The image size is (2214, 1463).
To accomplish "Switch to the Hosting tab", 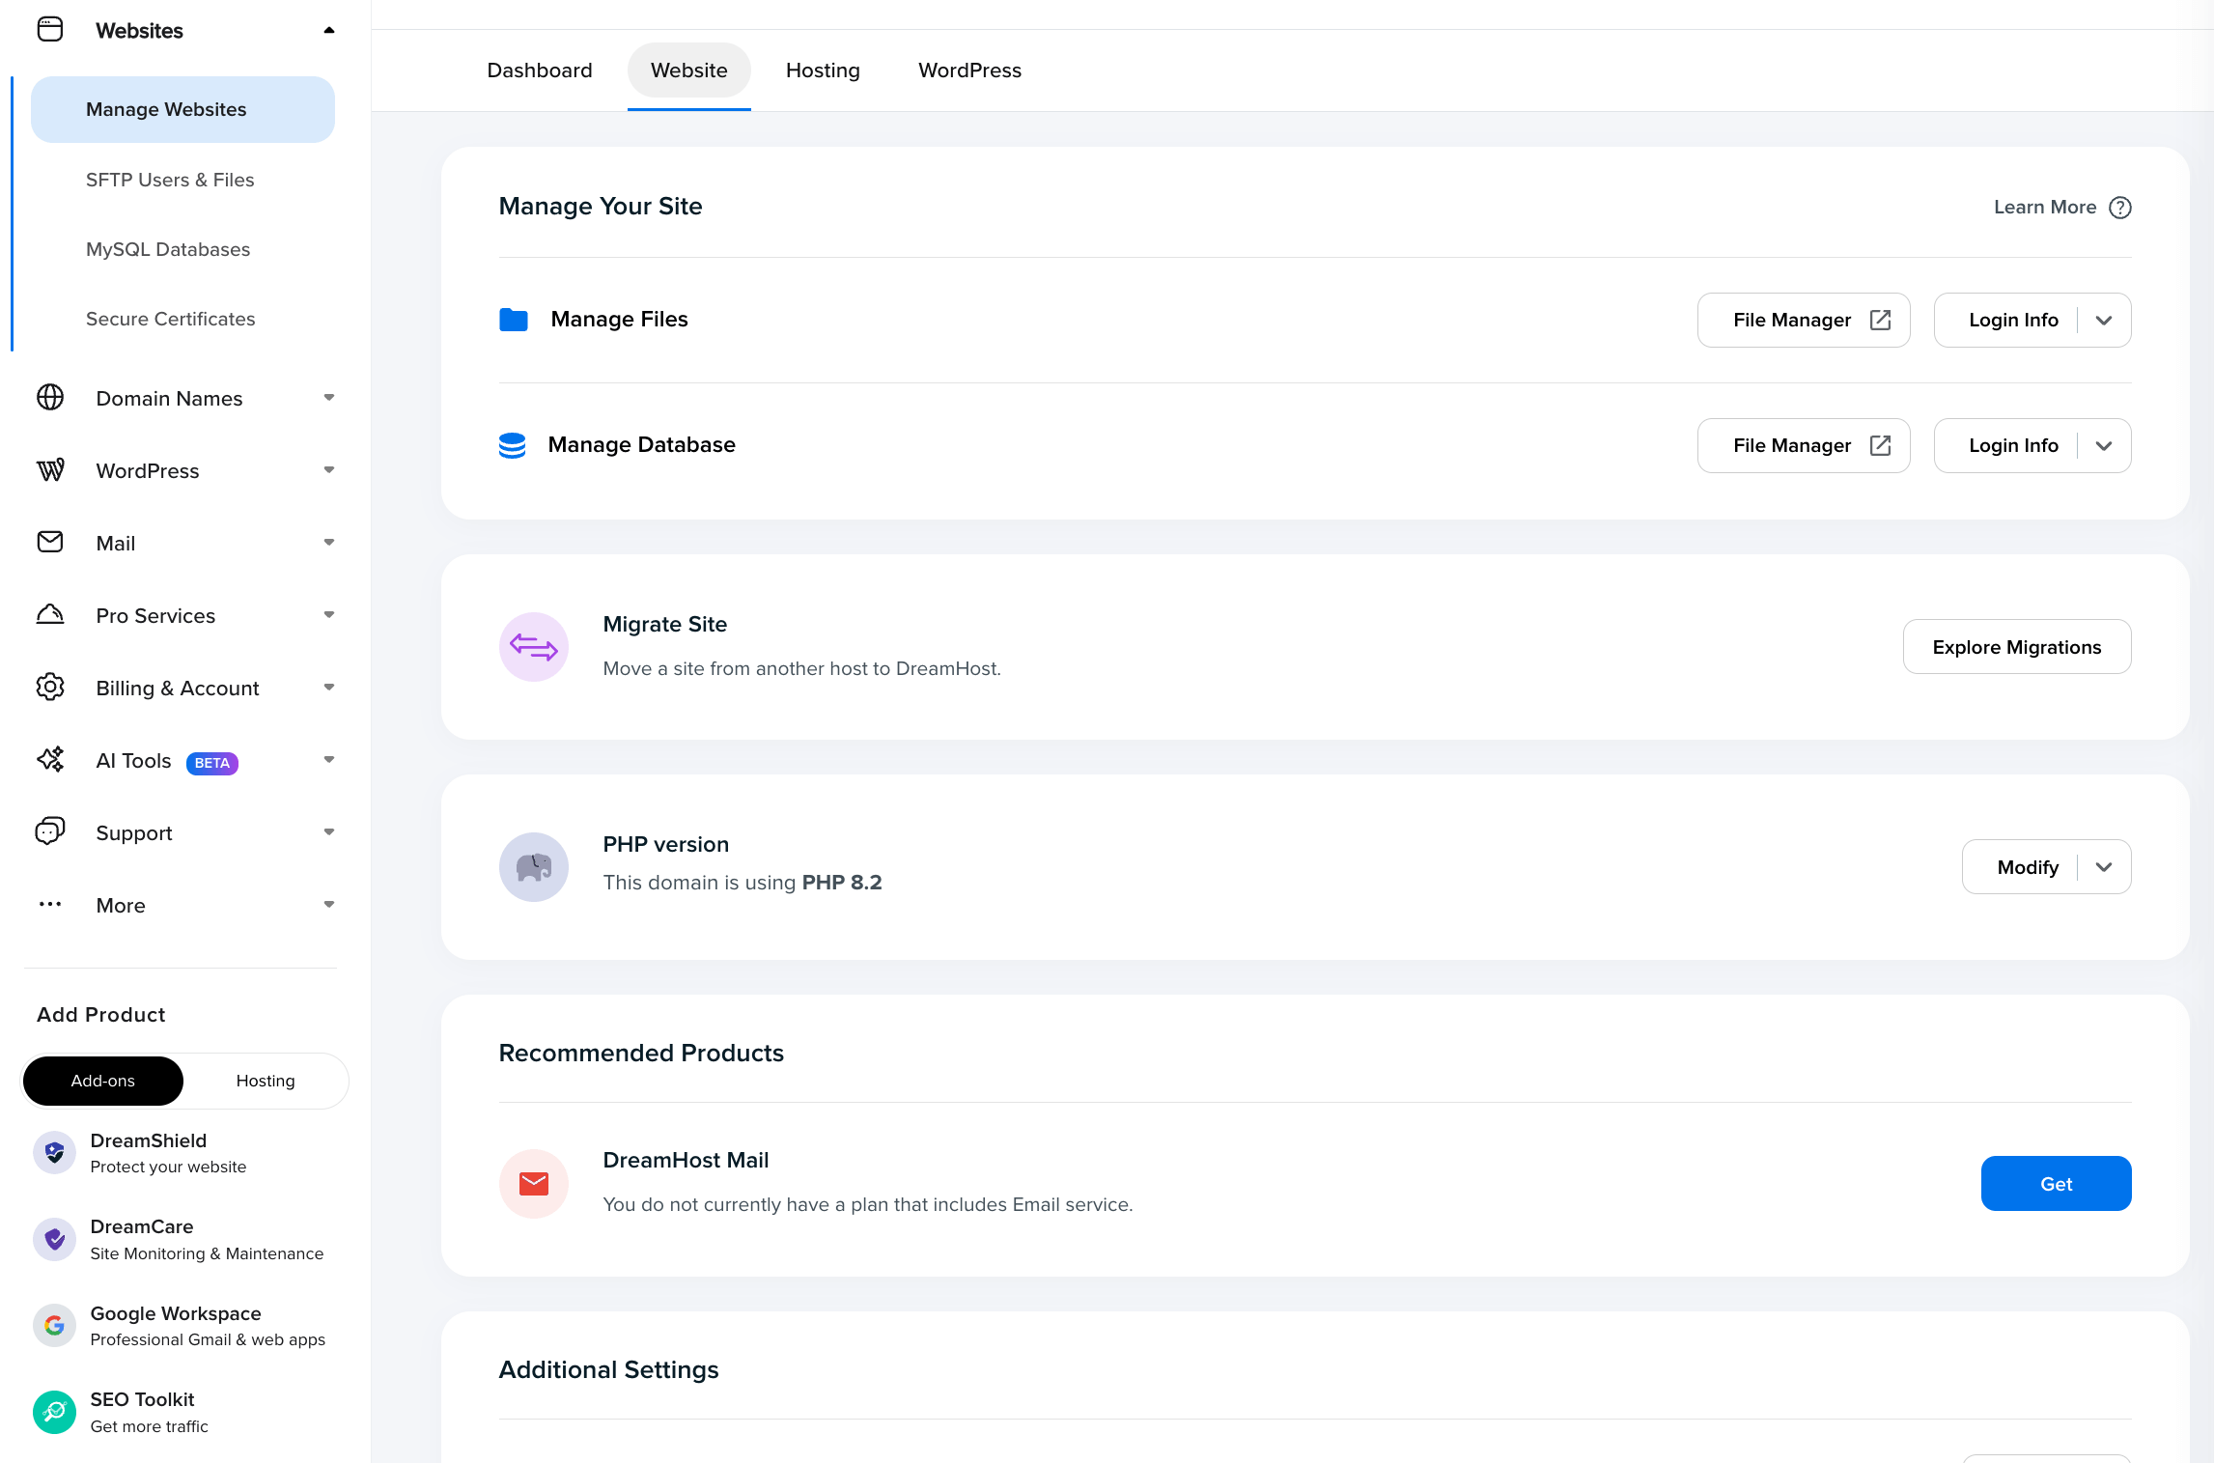I will coord(823,70).
